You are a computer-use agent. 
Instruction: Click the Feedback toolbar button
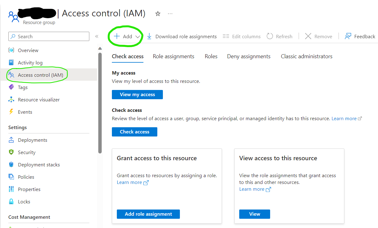(360, 36)
